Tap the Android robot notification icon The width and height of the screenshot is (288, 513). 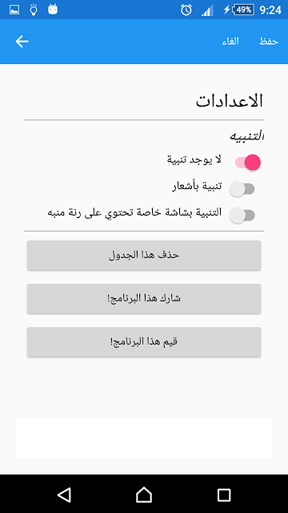point(53,10)
